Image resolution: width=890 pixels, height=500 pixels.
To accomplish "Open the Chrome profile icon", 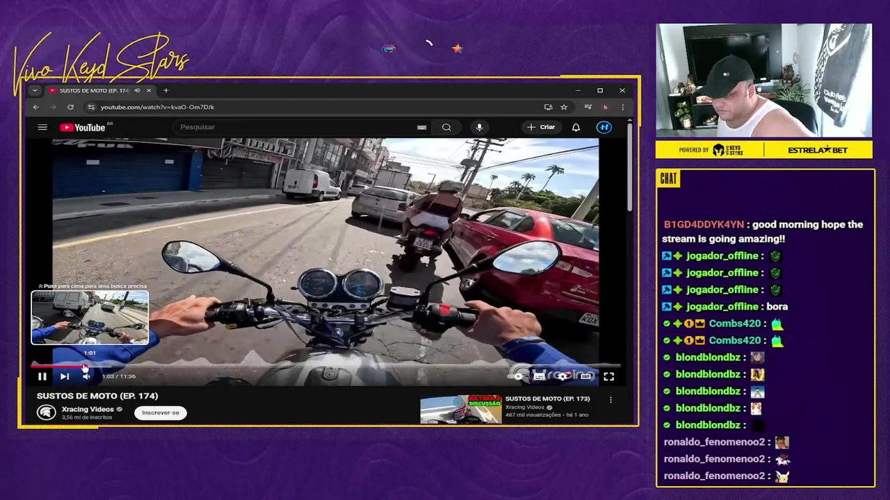I will pyautogui.click(x=605, y=107).
